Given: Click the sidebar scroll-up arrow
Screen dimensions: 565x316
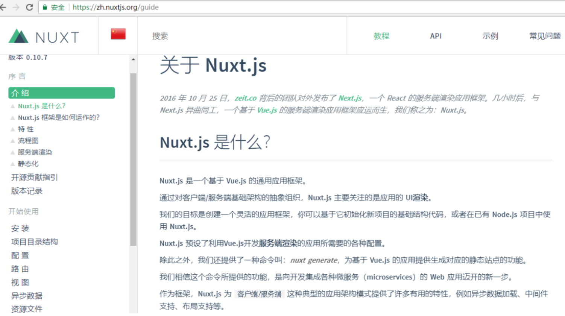Looking at the screenshot, I should 133,59.
